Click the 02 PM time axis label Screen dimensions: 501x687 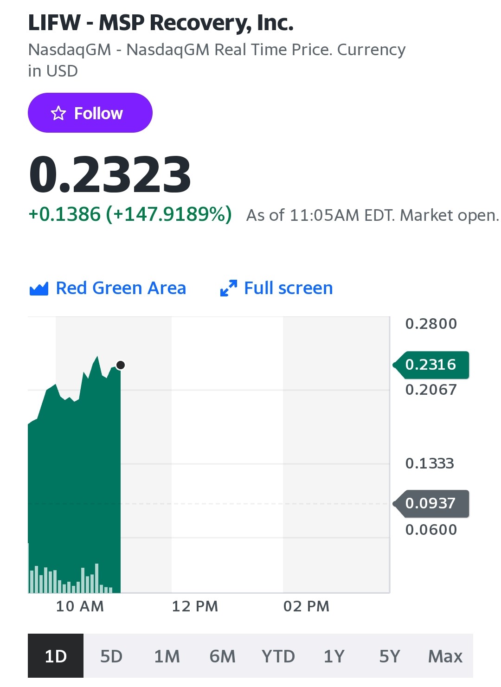click(x=306, y=606)
